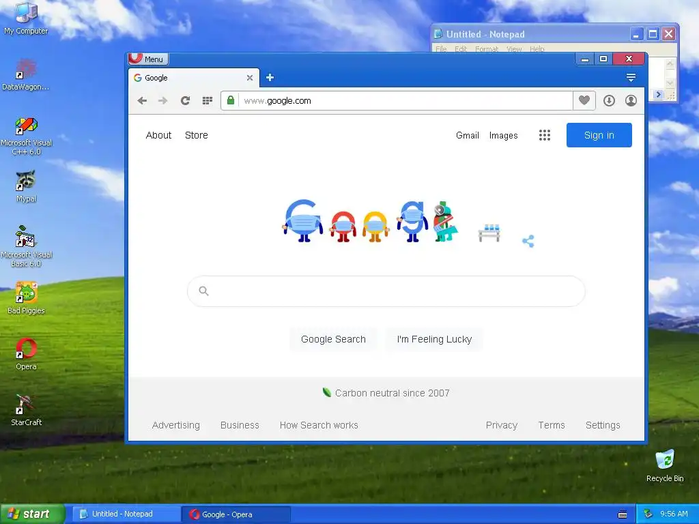Select Microsoft Visual Basic 6.0 shortcut

(26, 246)
